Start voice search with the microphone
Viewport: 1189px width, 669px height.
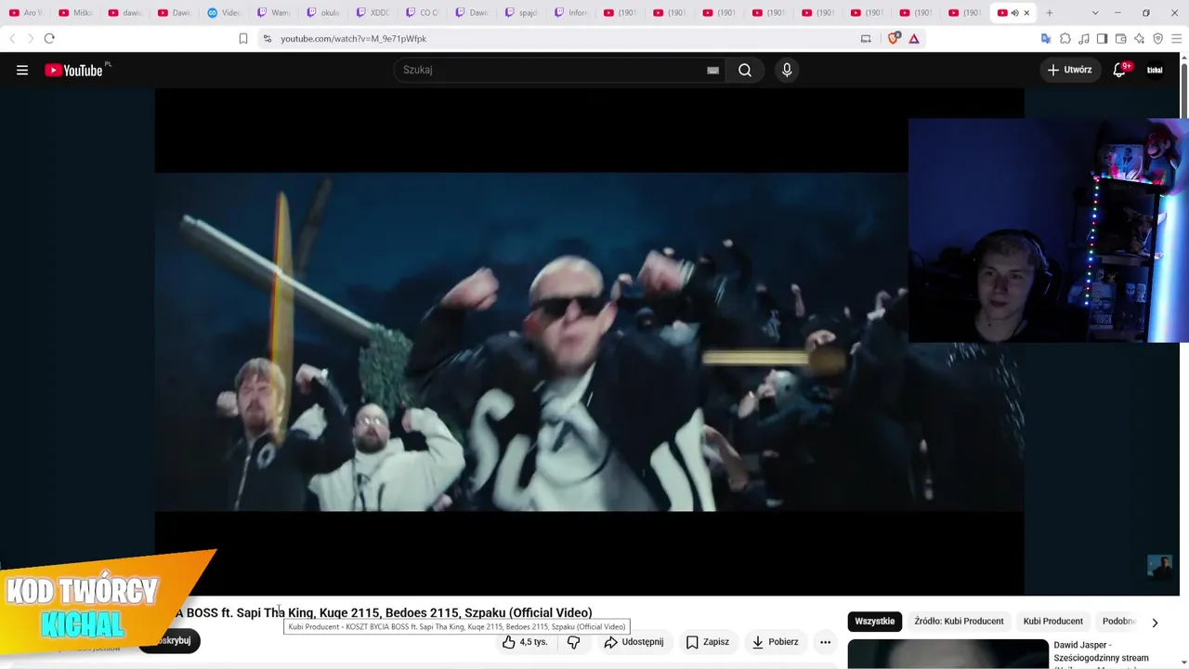point(787,70)
